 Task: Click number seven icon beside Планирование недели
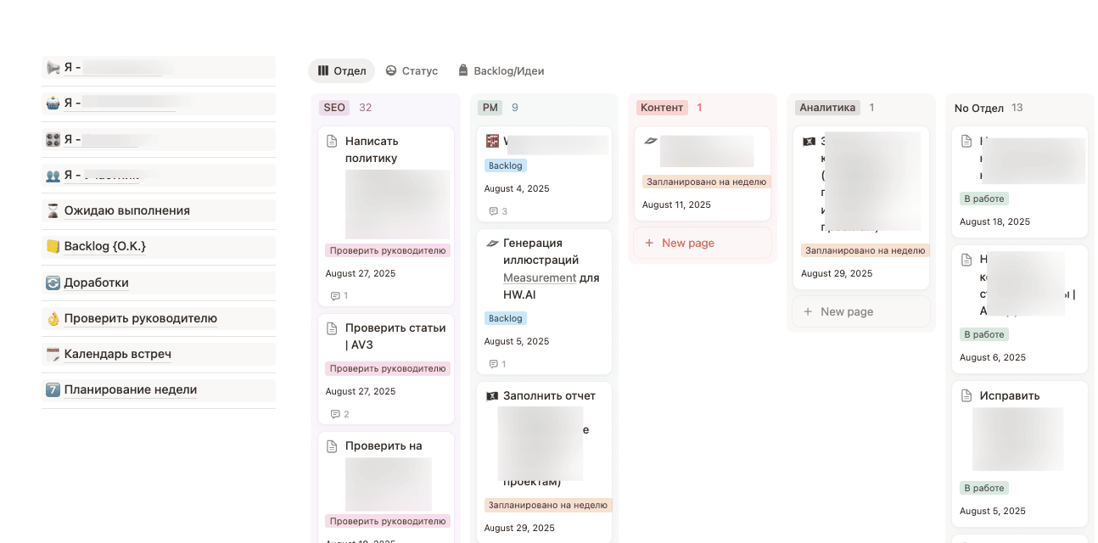pyautogui.click(x=53, y=389)
